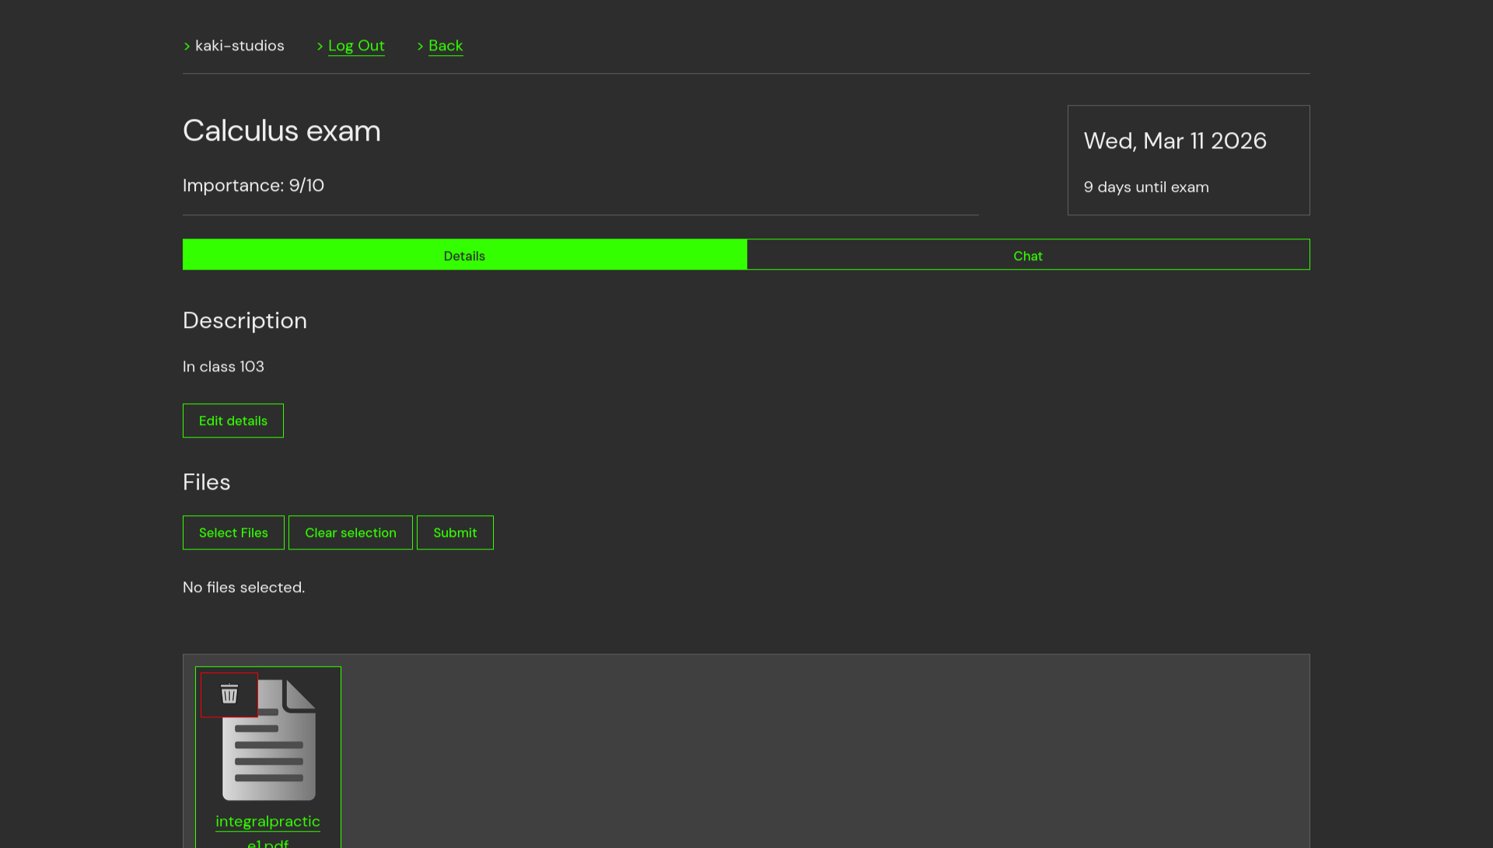
Task: Click the kaki-studios username
Action: [240, 46]
